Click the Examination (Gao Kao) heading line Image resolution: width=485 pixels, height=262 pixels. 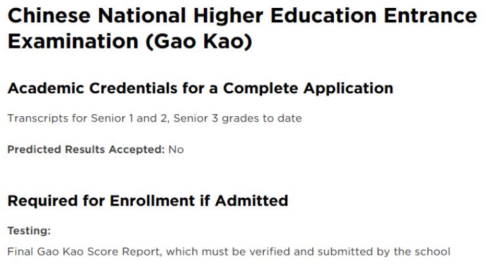pos(130,41)
